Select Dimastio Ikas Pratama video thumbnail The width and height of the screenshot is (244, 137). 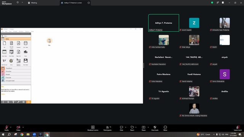(x=225, y=23)
